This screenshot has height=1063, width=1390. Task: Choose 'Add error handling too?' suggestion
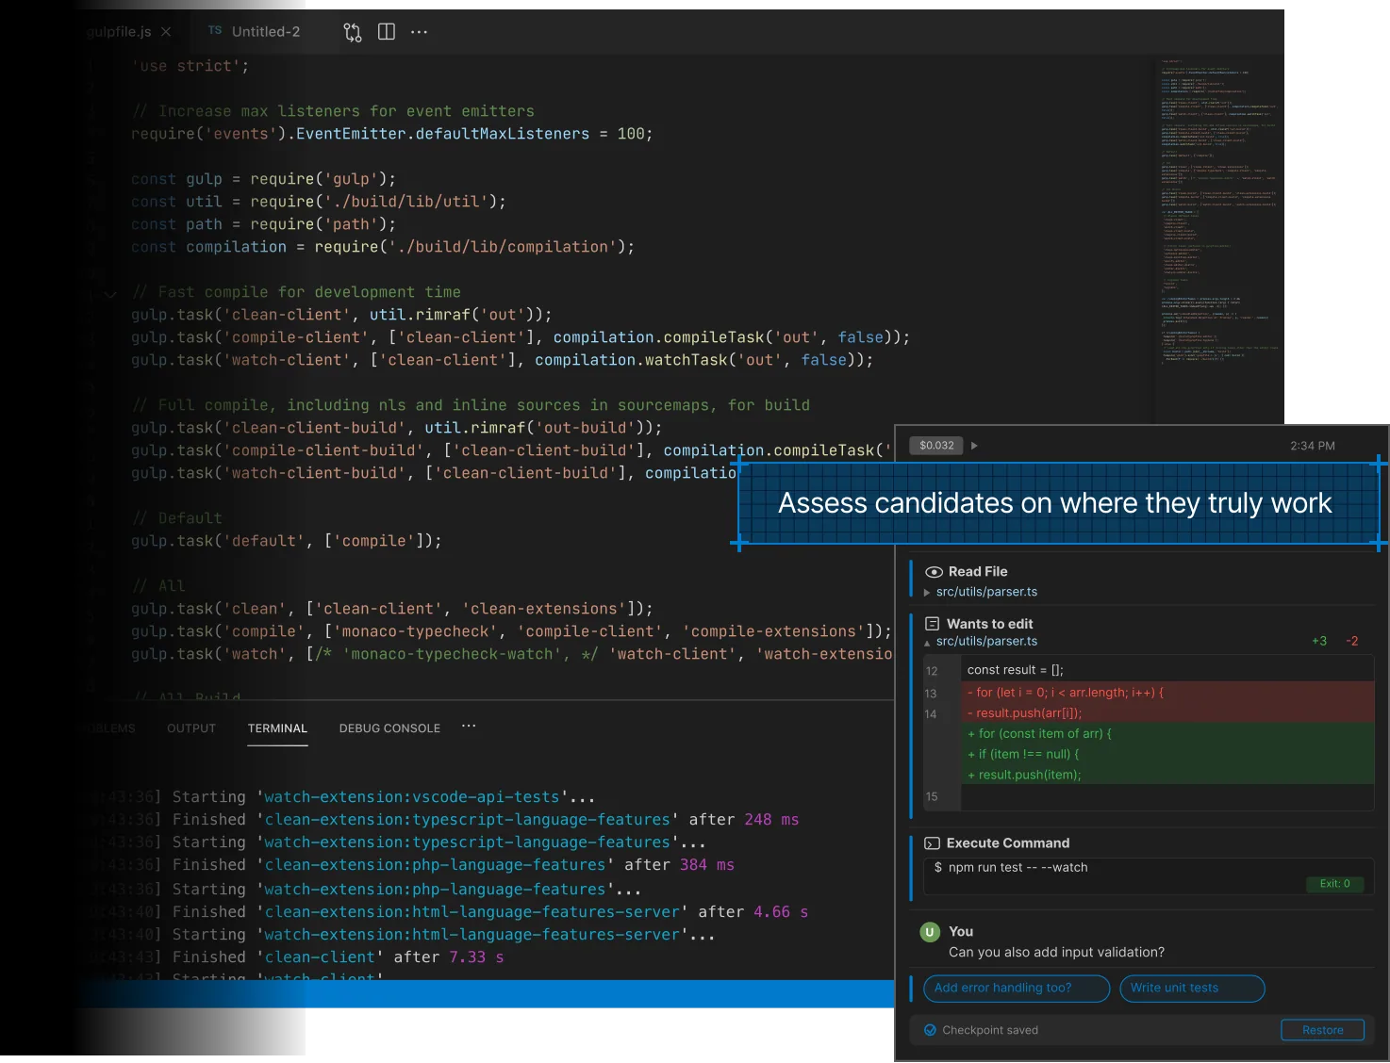[1016, 988]
